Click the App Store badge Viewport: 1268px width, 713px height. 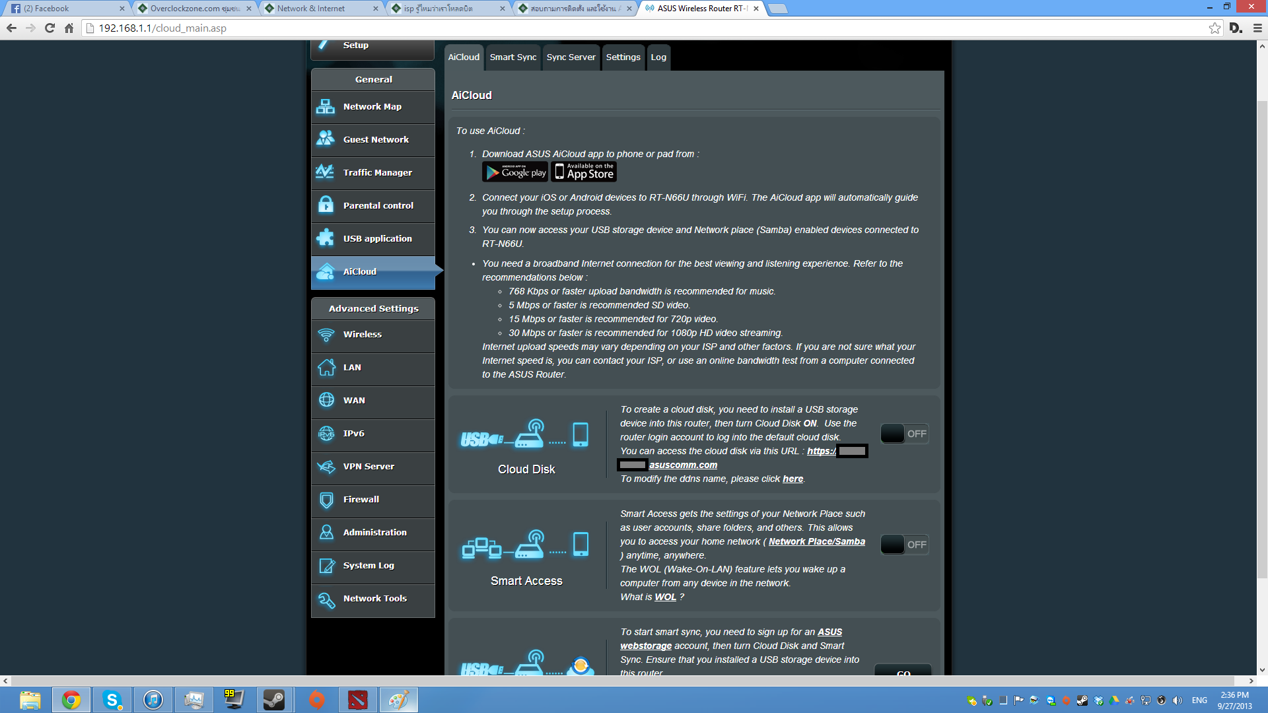pyautogui.click(x=584, y=172)
